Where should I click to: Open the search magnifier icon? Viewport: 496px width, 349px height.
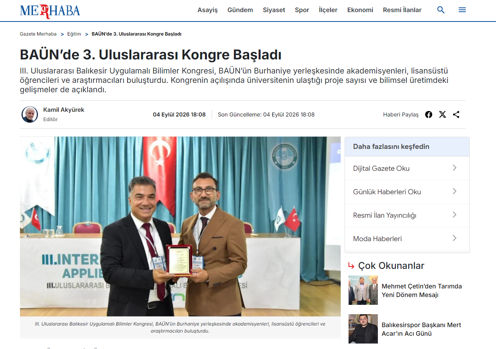click(441, 10)
